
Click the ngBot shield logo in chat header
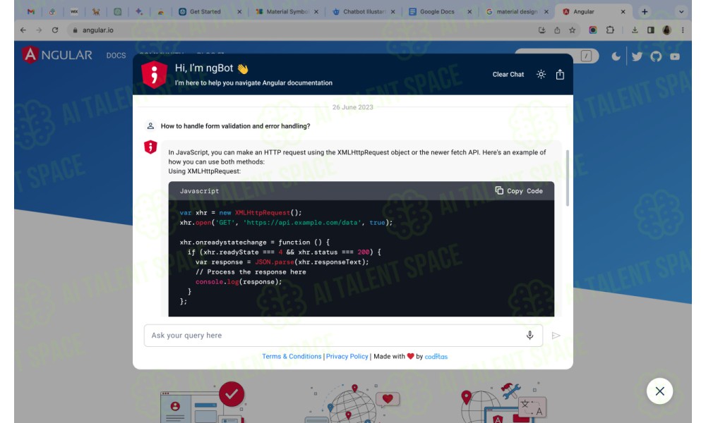(155, 74)
